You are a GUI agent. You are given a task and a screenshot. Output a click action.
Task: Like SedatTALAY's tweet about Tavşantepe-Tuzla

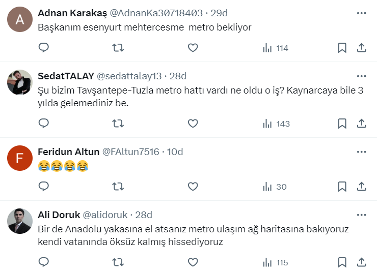click(193, 124)
